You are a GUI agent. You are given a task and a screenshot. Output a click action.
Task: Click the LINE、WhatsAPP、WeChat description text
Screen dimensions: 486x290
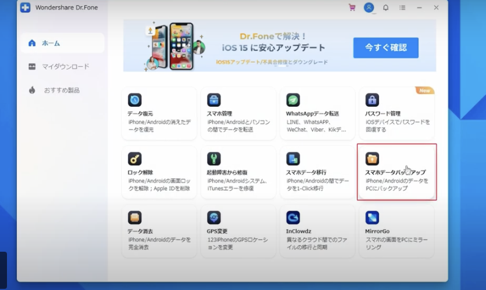point(316,126)
